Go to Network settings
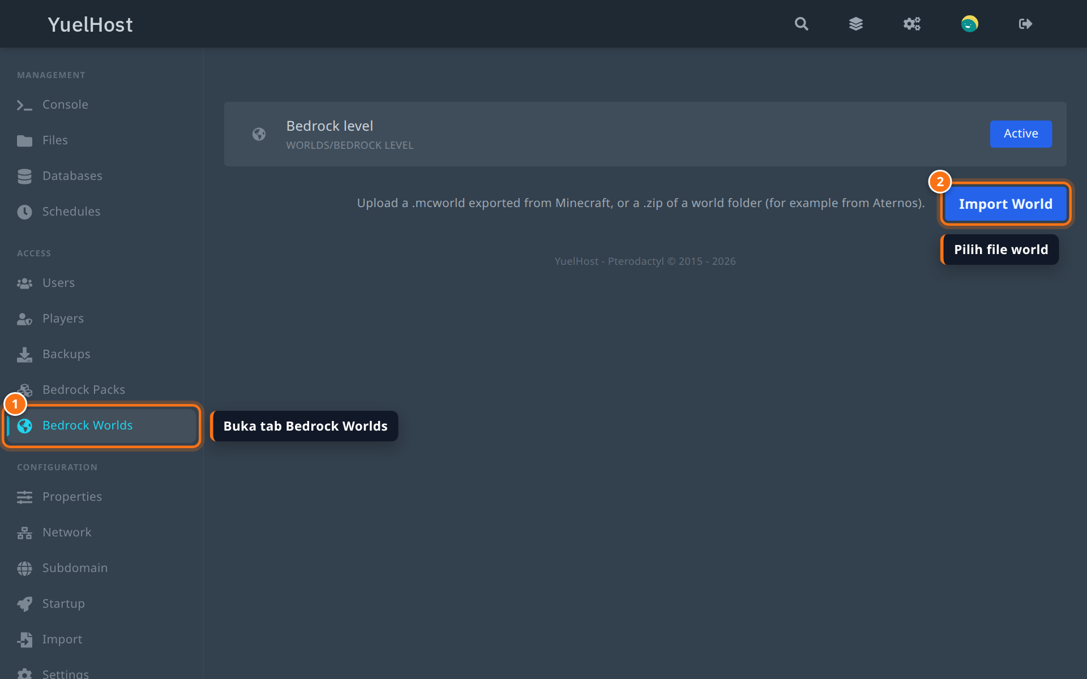 pyautogui.click(x=102, y=532)
